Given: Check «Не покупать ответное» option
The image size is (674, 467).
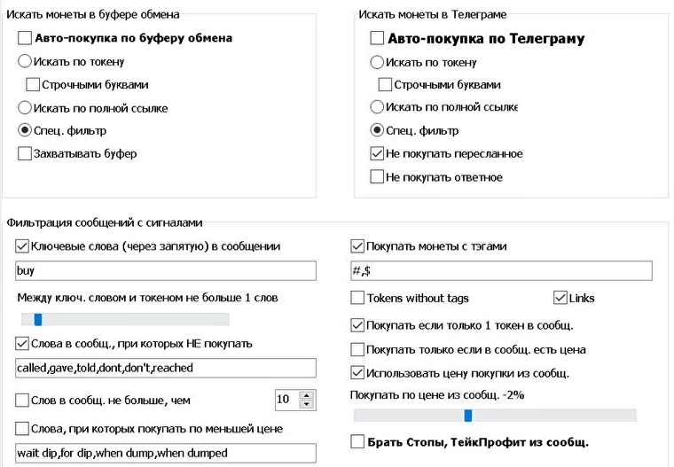Looking at the screenshot, I should pos(377,177).
